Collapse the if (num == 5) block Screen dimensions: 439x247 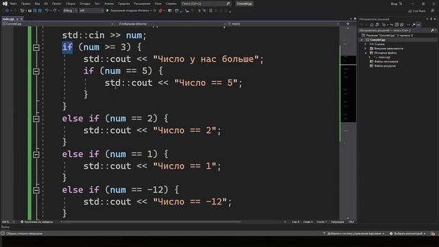[x=36, y=71]
